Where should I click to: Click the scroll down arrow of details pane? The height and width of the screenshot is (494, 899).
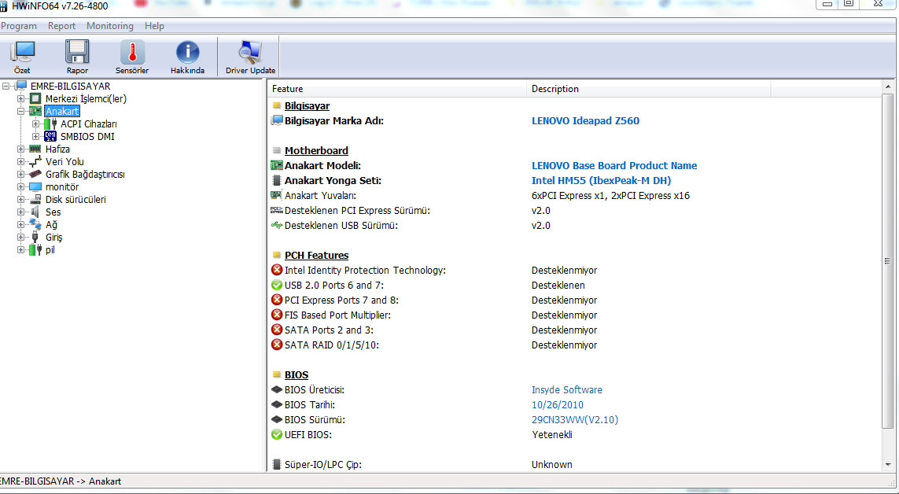887,465
